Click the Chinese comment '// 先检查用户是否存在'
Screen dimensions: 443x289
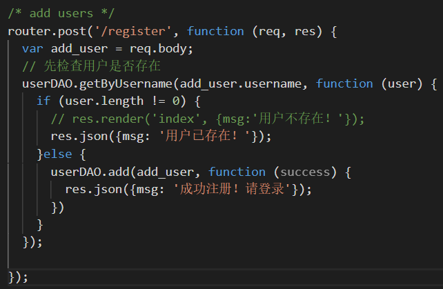click(x=91, y=66)
